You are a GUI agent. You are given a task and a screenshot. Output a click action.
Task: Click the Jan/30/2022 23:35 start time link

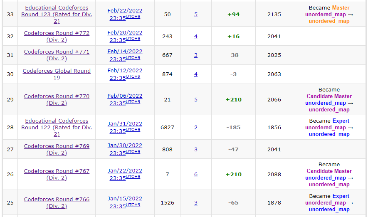tap(125, 149)
